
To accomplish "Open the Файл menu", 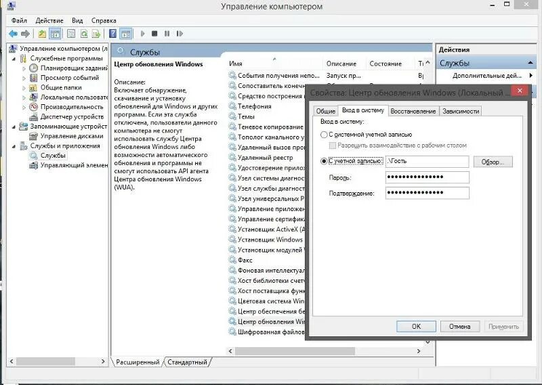I will [19, 20].
